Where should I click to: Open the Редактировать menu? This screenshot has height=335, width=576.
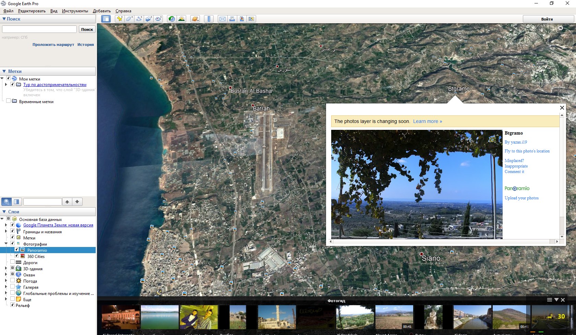[32, 11]
